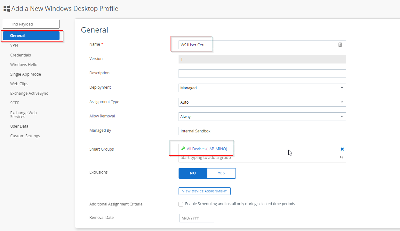The width and height of the screenshot is (400, 231).
Task: Click the Smart Groups magic wand icon
Action: 183,148
